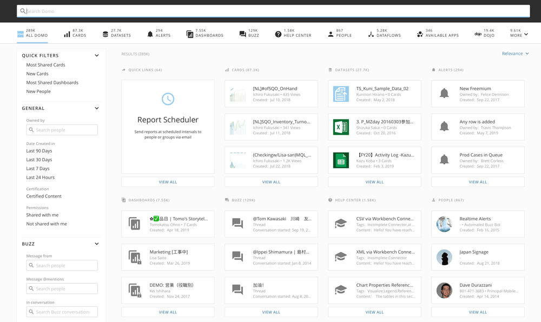
Task: Open the Datasets stack icon in navigation
Action: 105,34
